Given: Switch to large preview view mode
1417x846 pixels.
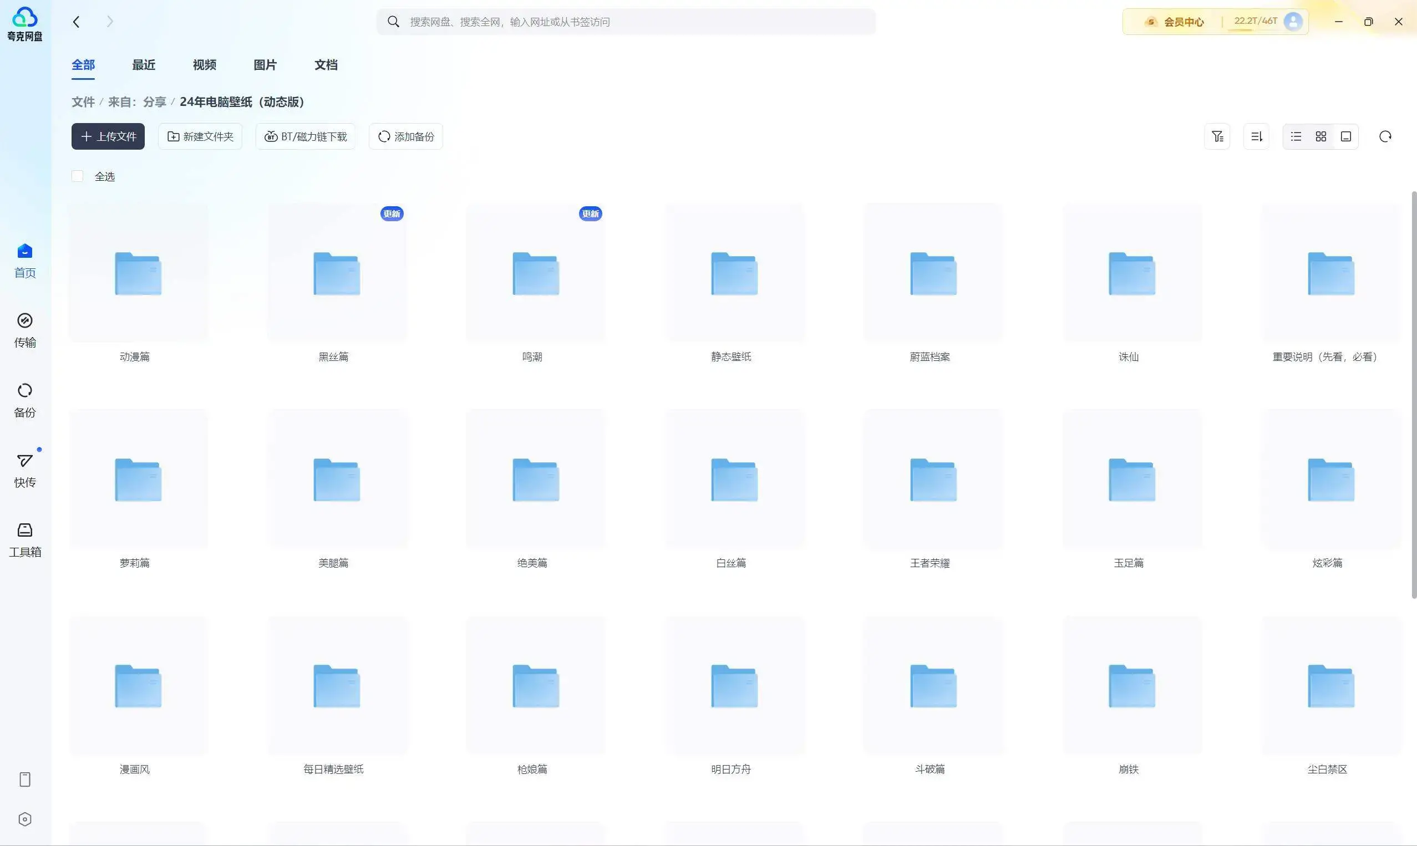Looking at the screenshot, I should (x=1345, y=137).
